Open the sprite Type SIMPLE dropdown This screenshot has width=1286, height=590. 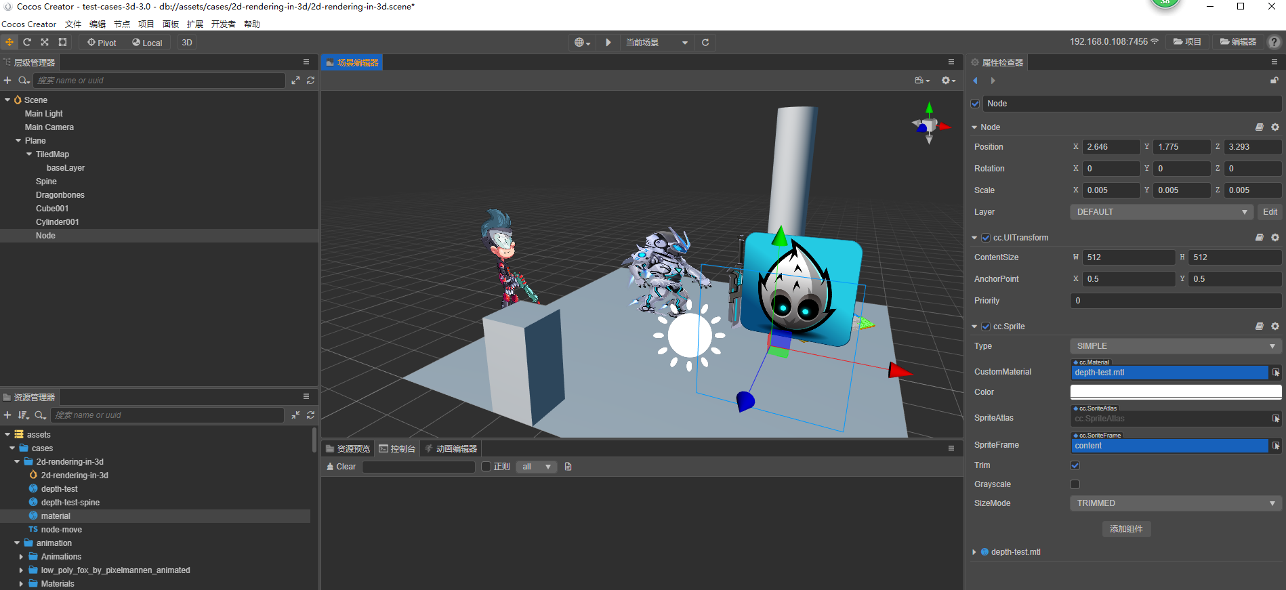pos(1175,346)
